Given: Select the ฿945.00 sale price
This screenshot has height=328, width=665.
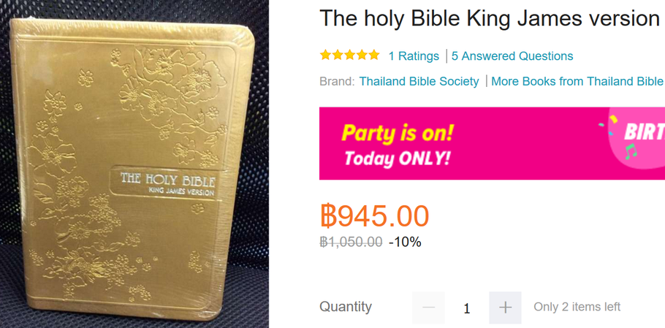Looking at the screenshot, I should (x=374, y=216).
